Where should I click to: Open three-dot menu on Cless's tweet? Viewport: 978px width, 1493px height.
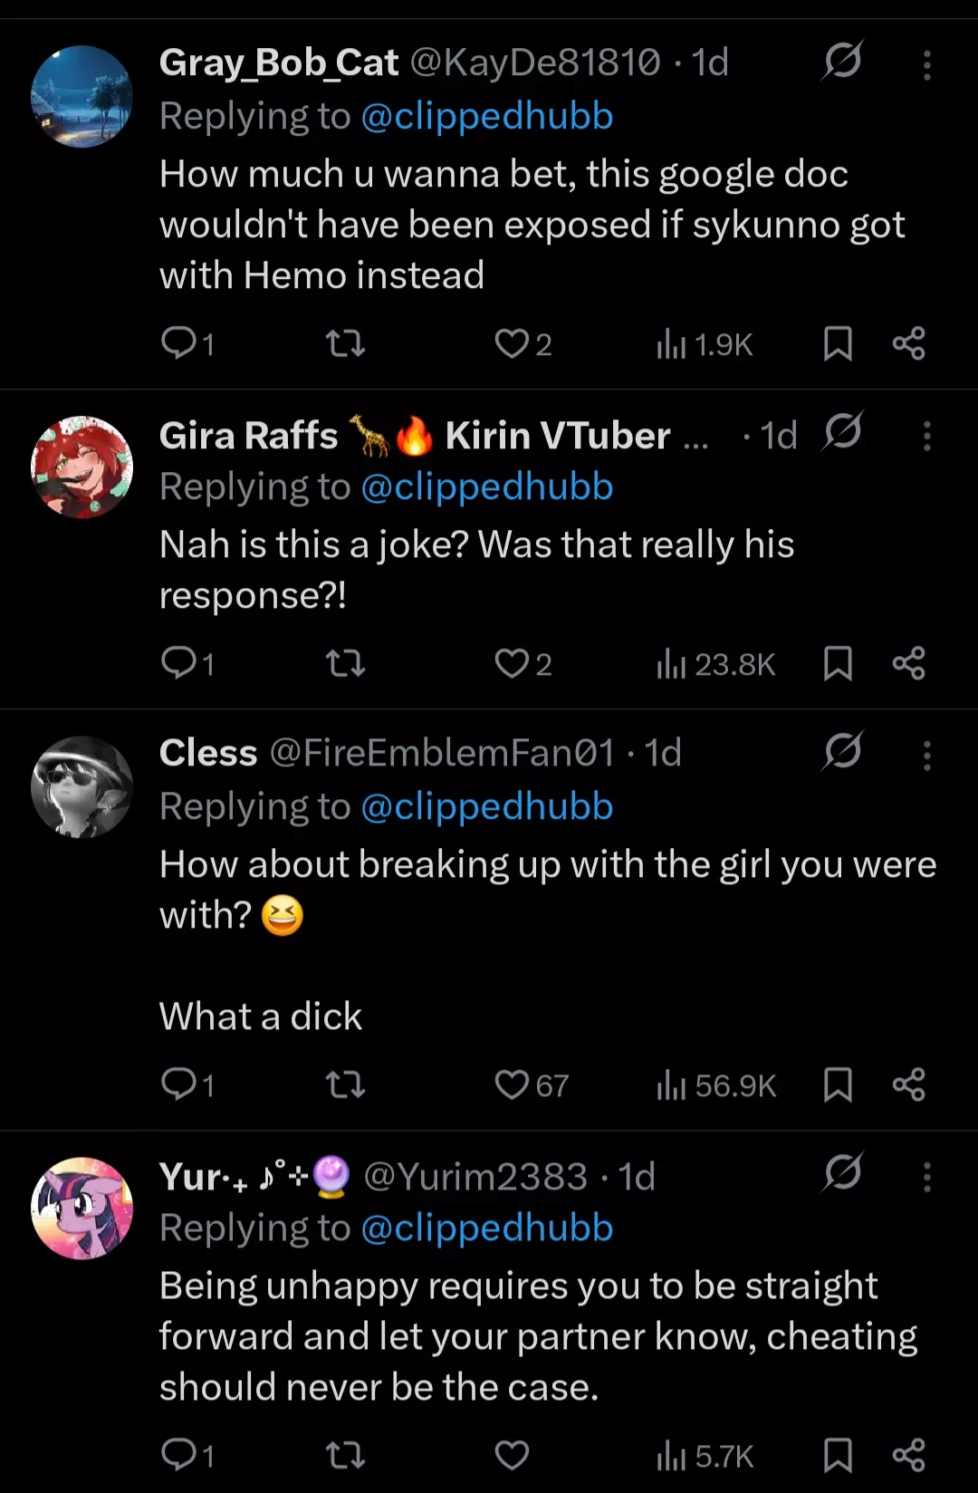[x=926, y=756]
